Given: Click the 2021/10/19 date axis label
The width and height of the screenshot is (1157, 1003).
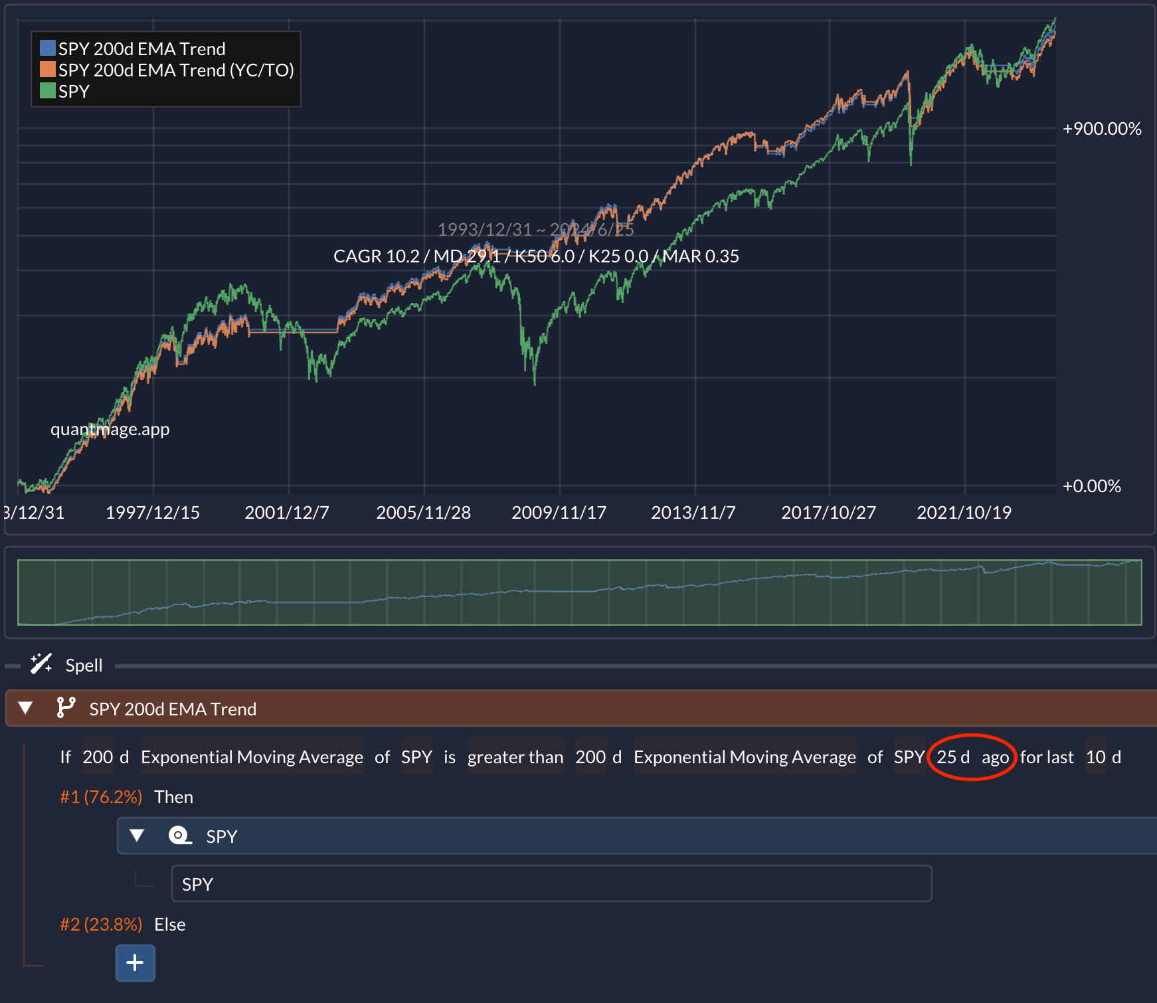Looking at the screenshot, I should [x=964, y=513].
